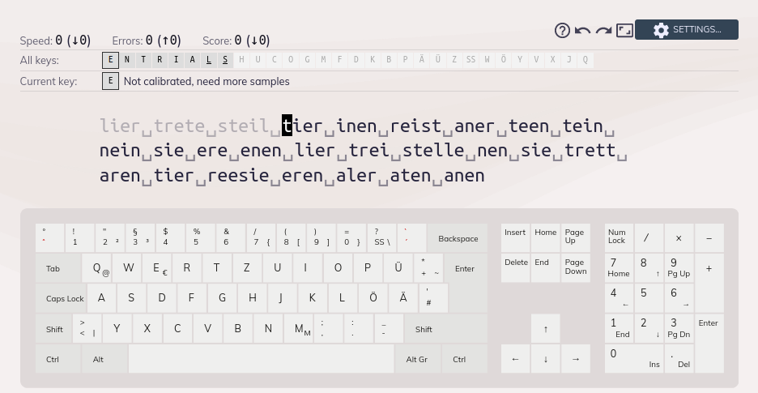Click the Speed statistic value
The image size is (758, 393).
click(73, 41)
